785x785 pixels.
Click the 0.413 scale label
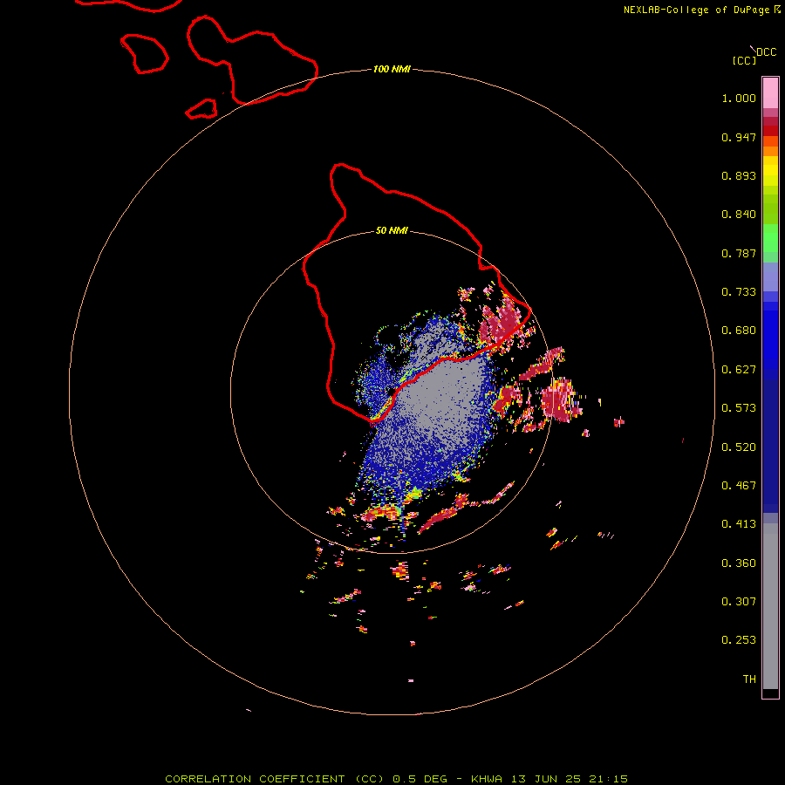point(739,524)
